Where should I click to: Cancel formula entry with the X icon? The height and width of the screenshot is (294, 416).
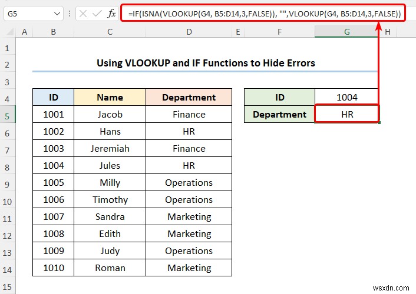coord(83,14)
